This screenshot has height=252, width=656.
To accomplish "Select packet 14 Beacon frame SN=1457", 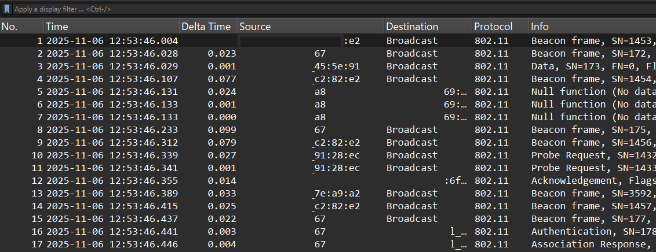I will coord(328,206).
